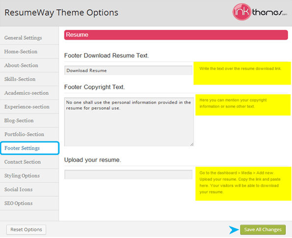This screenshot has width=292, height=238.
Task: Select Blog-Section tab
Action: click(x=29, y=120)
